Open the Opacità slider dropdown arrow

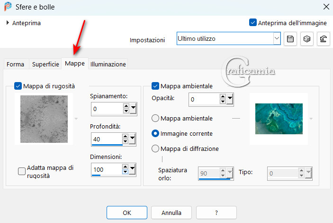coord(230,99)
